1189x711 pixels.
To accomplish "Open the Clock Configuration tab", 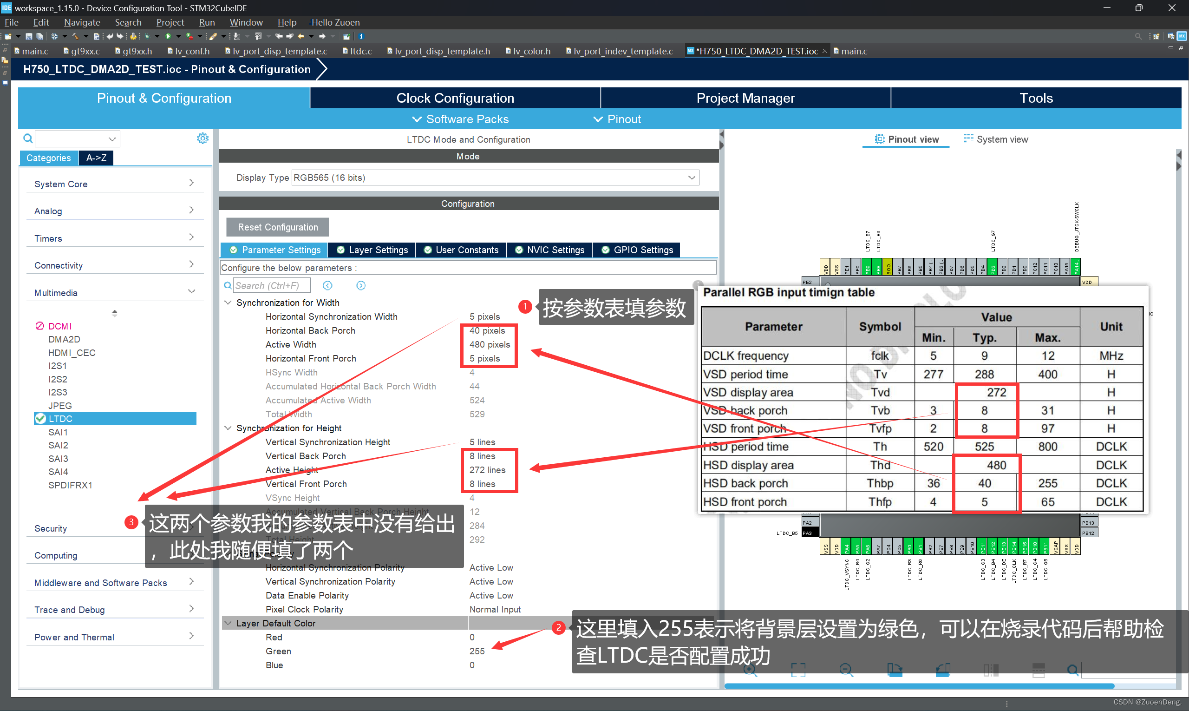I will coord(455,98).
